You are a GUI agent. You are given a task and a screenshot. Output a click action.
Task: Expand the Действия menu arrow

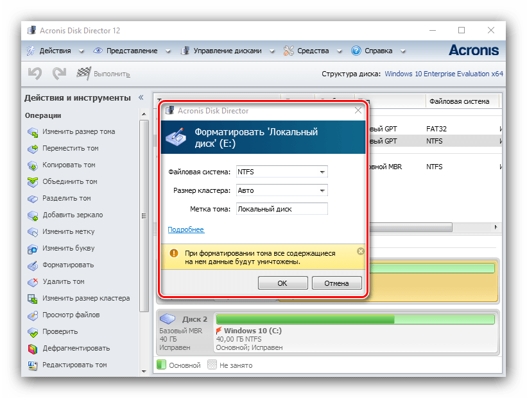click(81, 51)
